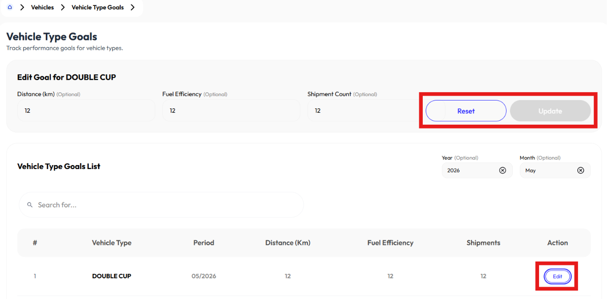Focus the Shipment Count input
This screenshot has height=299, width=607.
click(362, 110)
